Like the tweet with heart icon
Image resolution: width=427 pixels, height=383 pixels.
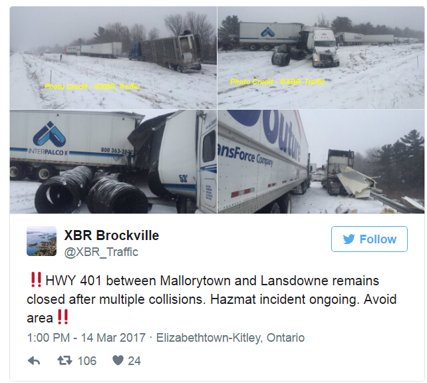click(x=118, y=360)
